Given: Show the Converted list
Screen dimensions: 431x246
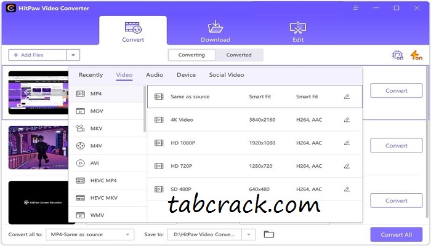Looking at the screenshot, I should tap(239, 55).
